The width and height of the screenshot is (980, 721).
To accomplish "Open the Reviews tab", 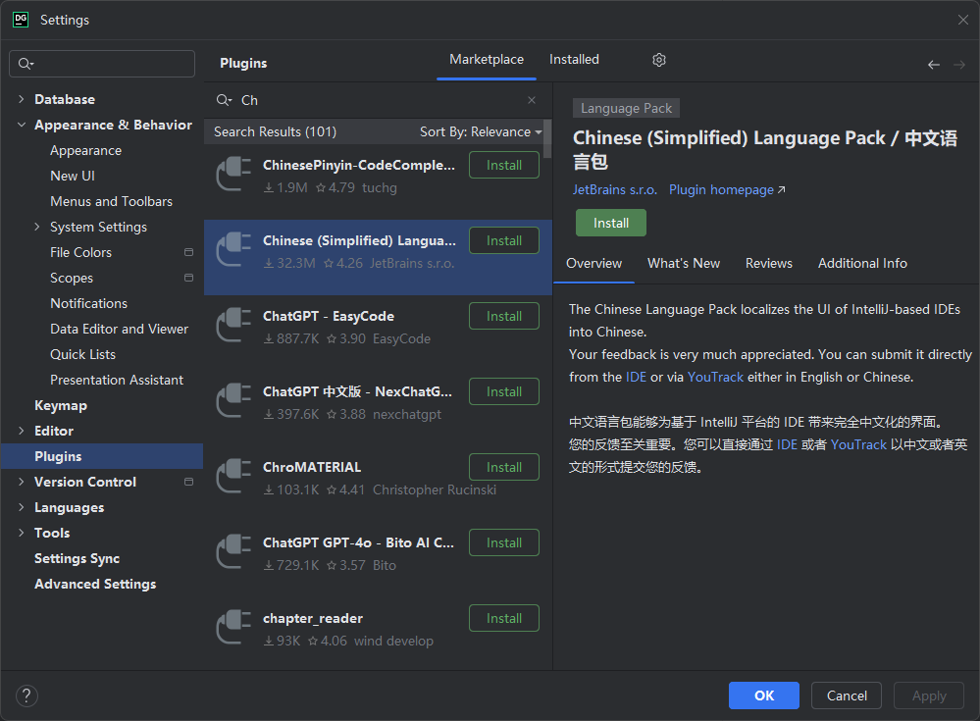I will pos(769,263).
